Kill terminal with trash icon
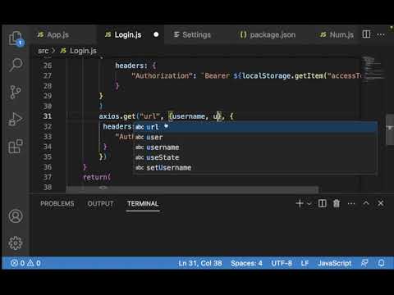Screen dimensions: 394x295 click(337, 203)
